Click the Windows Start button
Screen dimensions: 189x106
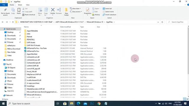click(3, 103)
